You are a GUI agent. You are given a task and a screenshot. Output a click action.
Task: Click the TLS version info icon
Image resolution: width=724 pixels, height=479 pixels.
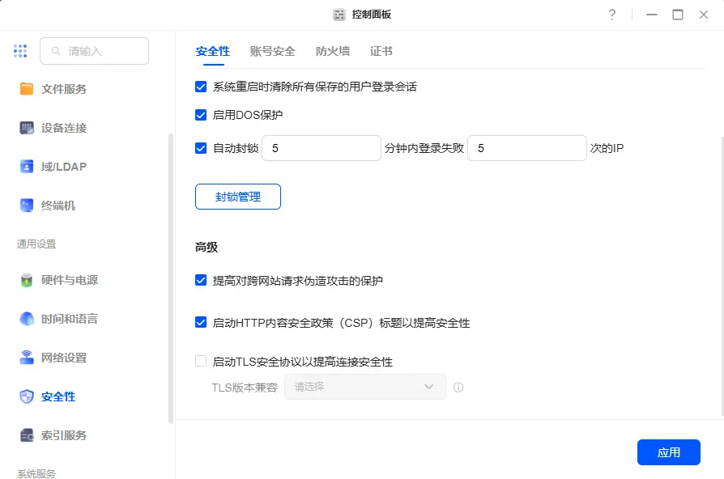pyautogui.click(x=458, y=388)
